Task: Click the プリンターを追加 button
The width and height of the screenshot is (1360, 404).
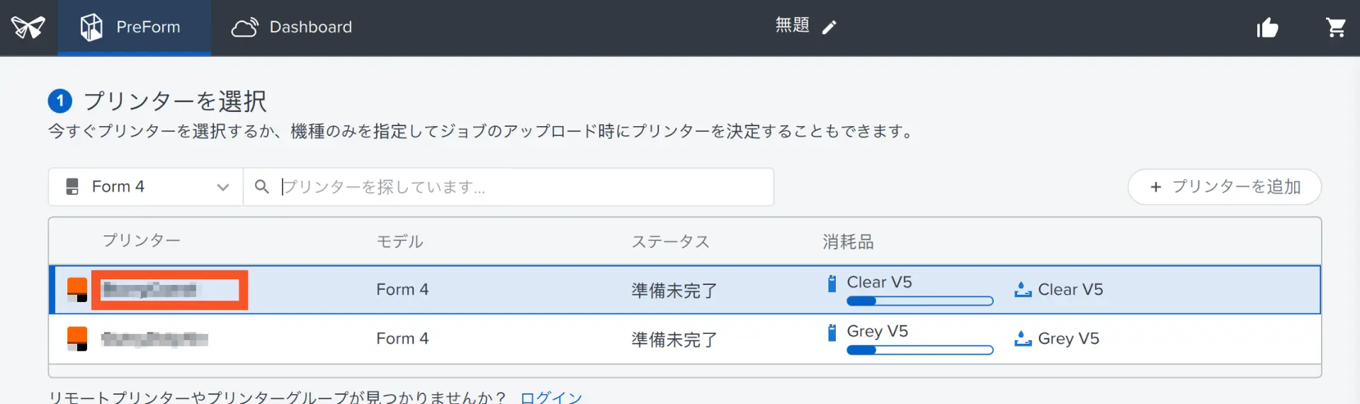Action: 1224,186
